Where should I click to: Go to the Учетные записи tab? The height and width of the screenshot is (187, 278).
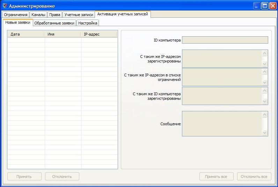tap(79, 15)
